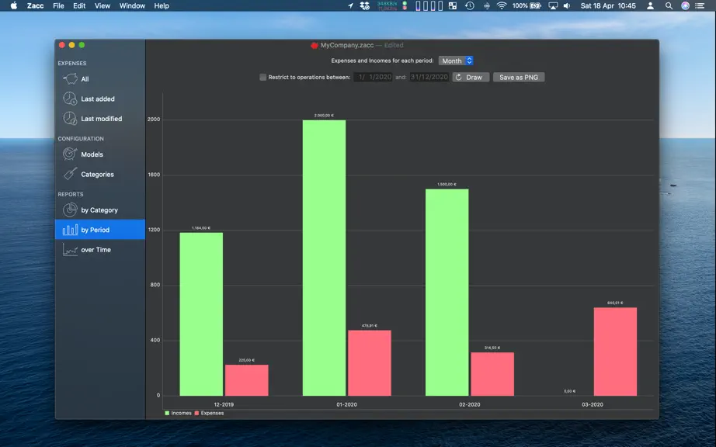The height and width of the screenshot is (447, 716).
Task: Select the Categories tag icon
Action: click(70, 174)
